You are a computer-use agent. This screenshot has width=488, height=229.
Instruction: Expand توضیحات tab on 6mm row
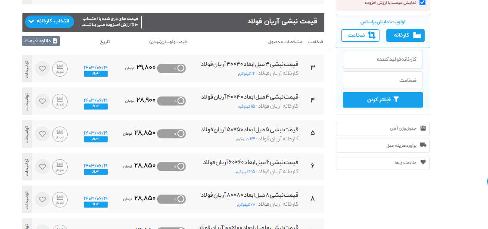[x=27, y=167]
